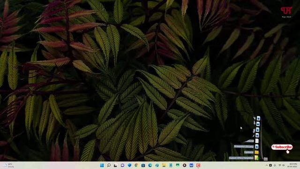Click the gray folder icon beside stack base
This screenshot has width=300, height=169.
(x=265, y=159)
